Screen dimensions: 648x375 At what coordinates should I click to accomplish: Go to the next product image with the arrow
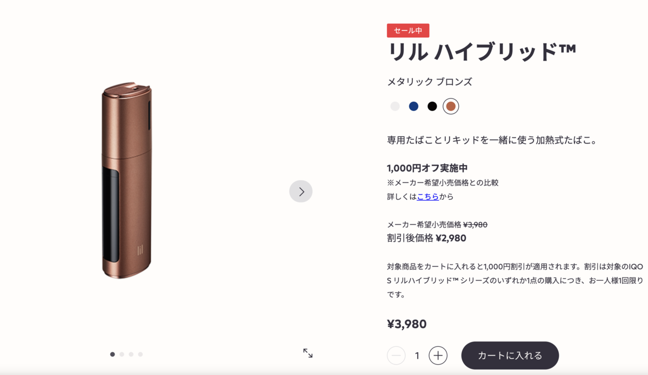tap(300, 191)
